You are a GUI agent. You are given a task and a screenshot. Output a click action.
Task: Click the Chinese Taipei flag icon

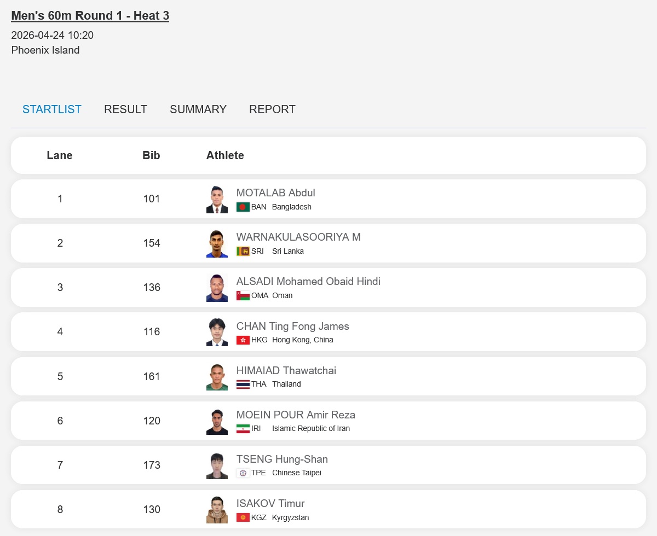tap(243, 473)
